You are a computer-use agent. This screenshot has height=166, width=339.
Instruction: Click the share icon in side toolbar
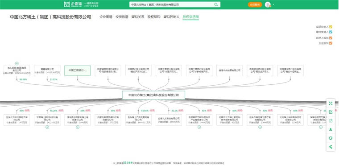click(x=331, y=147)
